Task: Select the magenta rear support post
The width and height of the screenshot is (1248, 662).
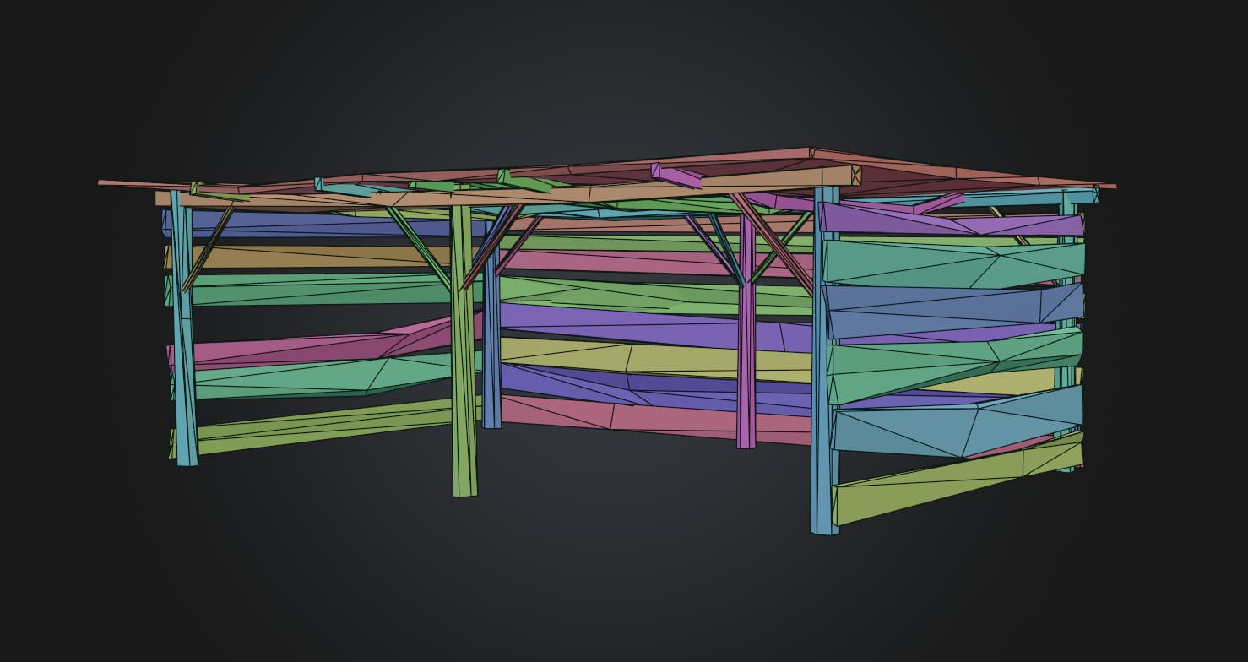Action: 746,331
